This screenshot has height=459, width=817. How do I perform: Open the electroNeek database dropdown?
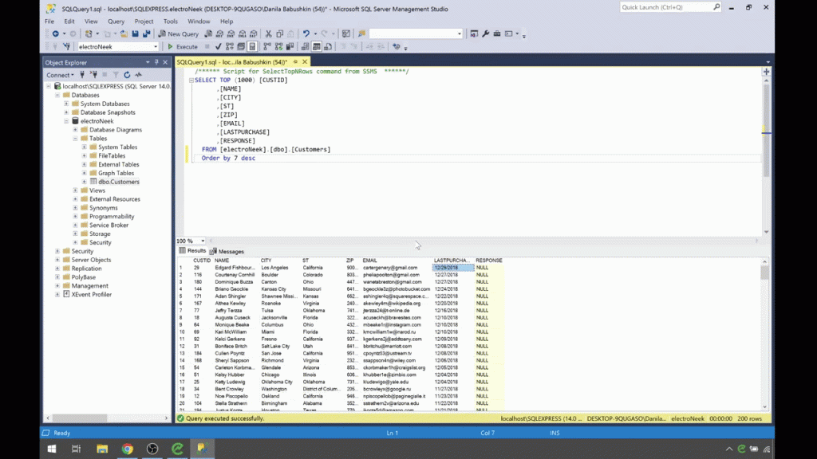tap(156, 47)
